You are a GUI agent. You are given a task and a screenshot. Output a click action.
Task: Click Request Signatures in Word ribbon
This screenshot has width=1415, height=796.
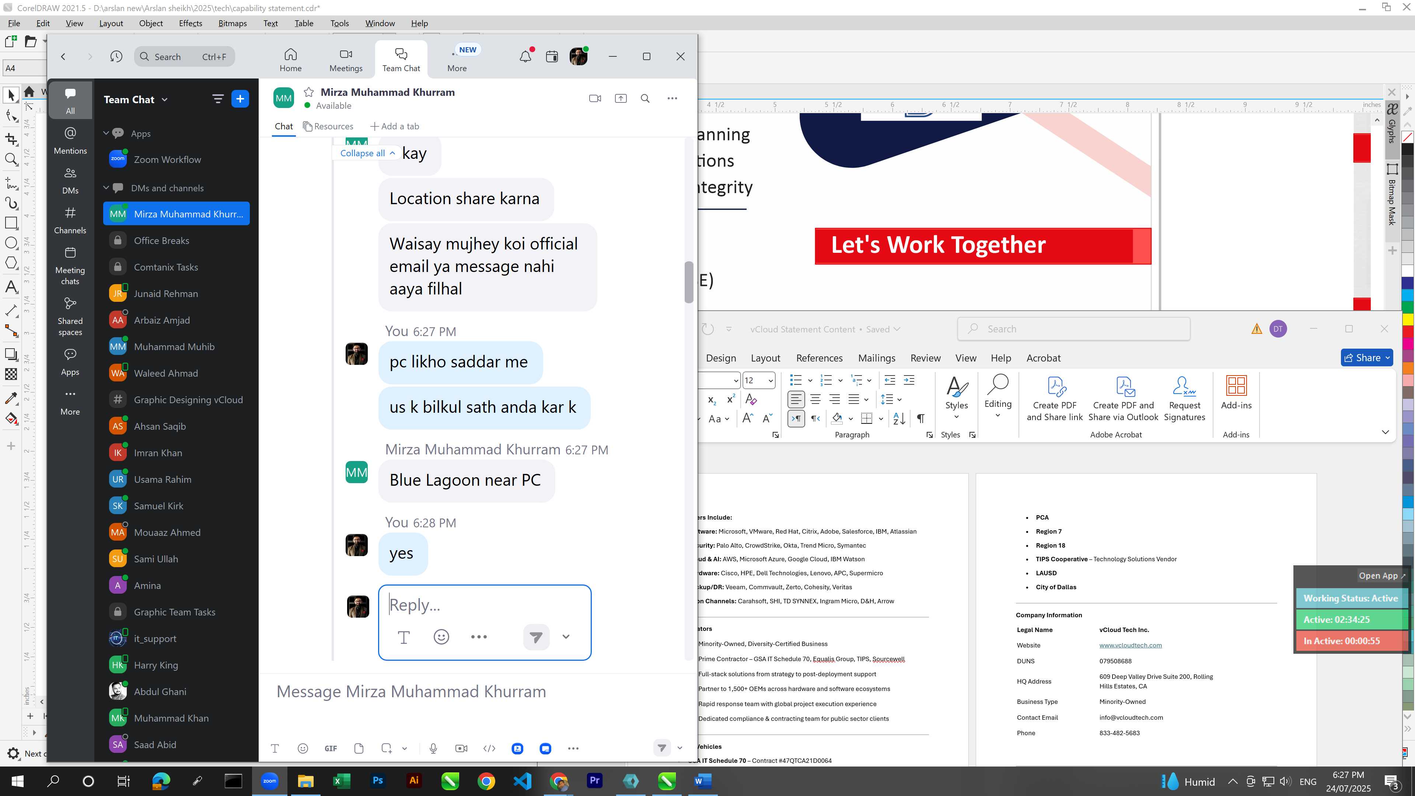click(x=1184, y=398)
